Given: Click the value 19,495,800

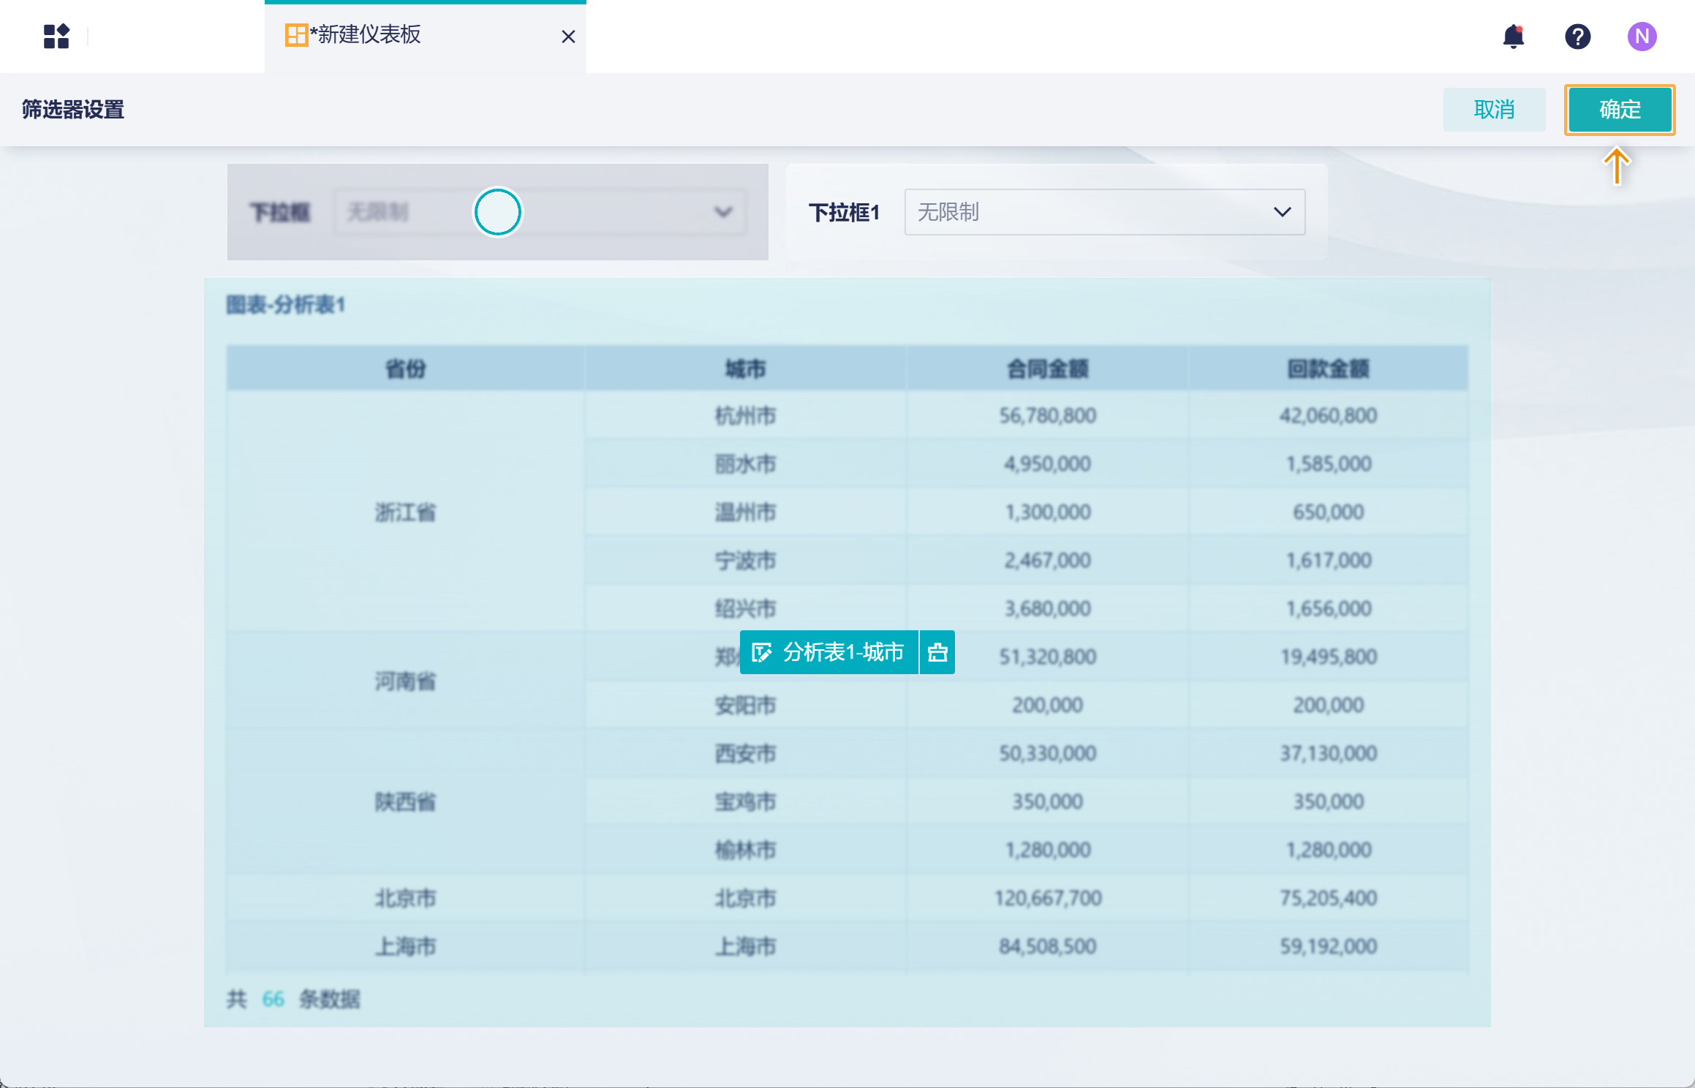Looking at the screenshot, I should pos(1328,657).
